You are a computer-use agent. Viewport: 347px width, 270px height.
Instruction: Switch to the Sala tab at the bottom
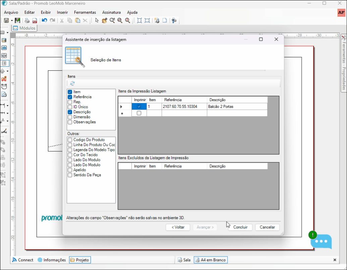click(184, 260)
